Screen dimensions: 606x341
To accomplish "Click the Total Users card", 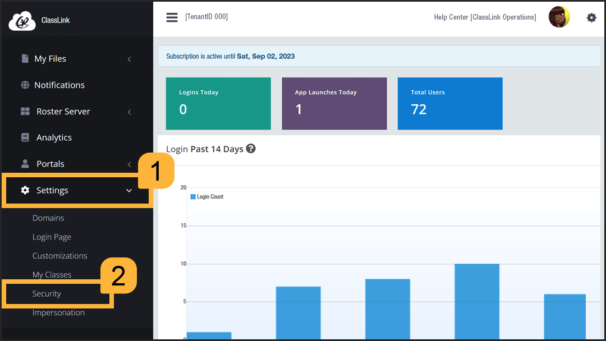I will pos(449,104).
